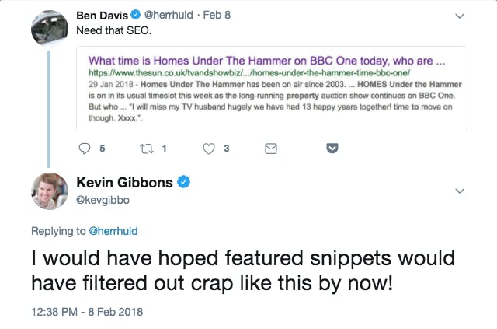Open the Feb 8 tweet date link
This screenshot has height=329, width=497.
pos(217,14)
